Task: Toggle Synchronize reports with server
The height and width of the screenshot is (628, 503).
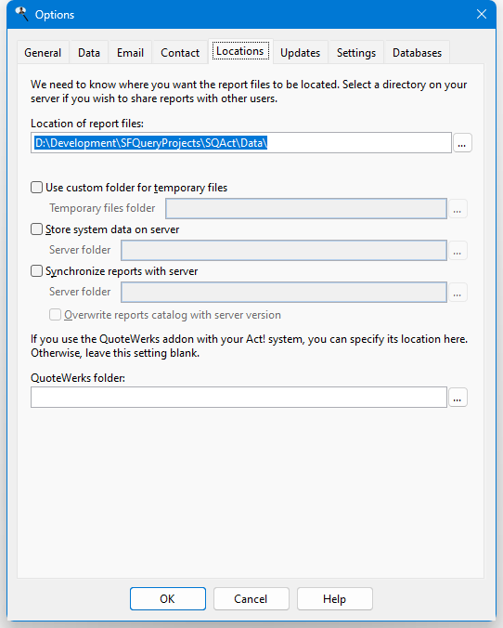Action: pos(36,271)
